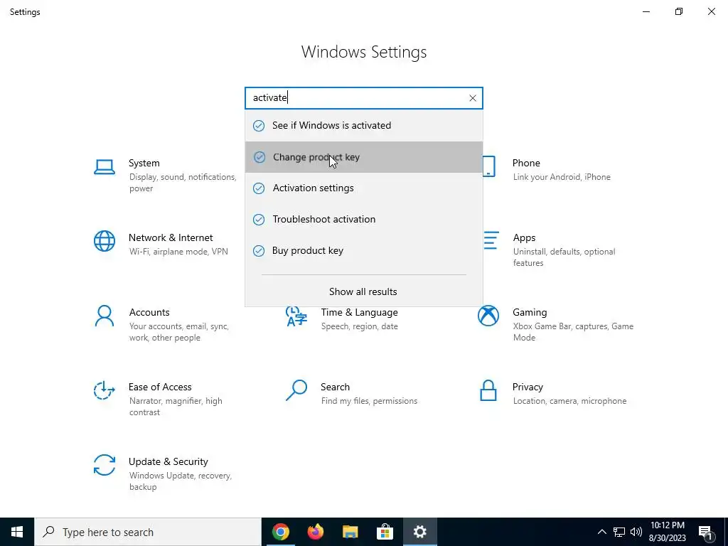Viewport: 728px width, 546px height.
Task: Click the Windows Start button
Action: coord(17,532)
